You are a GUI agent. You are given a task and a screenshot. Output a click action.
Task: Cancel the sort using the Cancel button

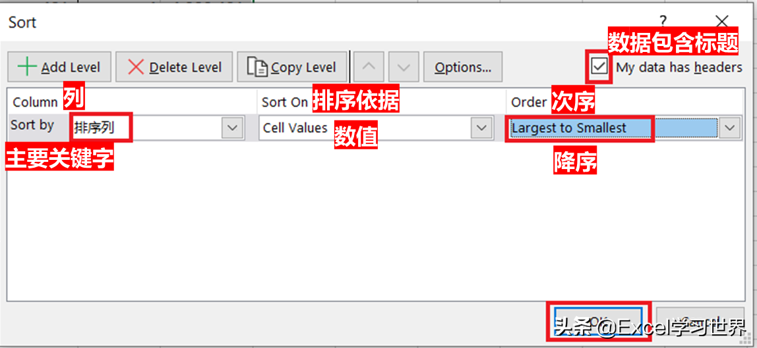(x=700, y=320)
